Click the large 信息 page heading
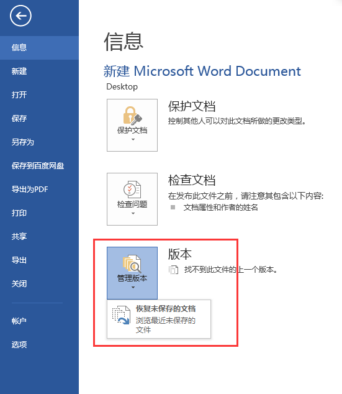Viewport: 342px width, 394px height. tap(124, 42)
